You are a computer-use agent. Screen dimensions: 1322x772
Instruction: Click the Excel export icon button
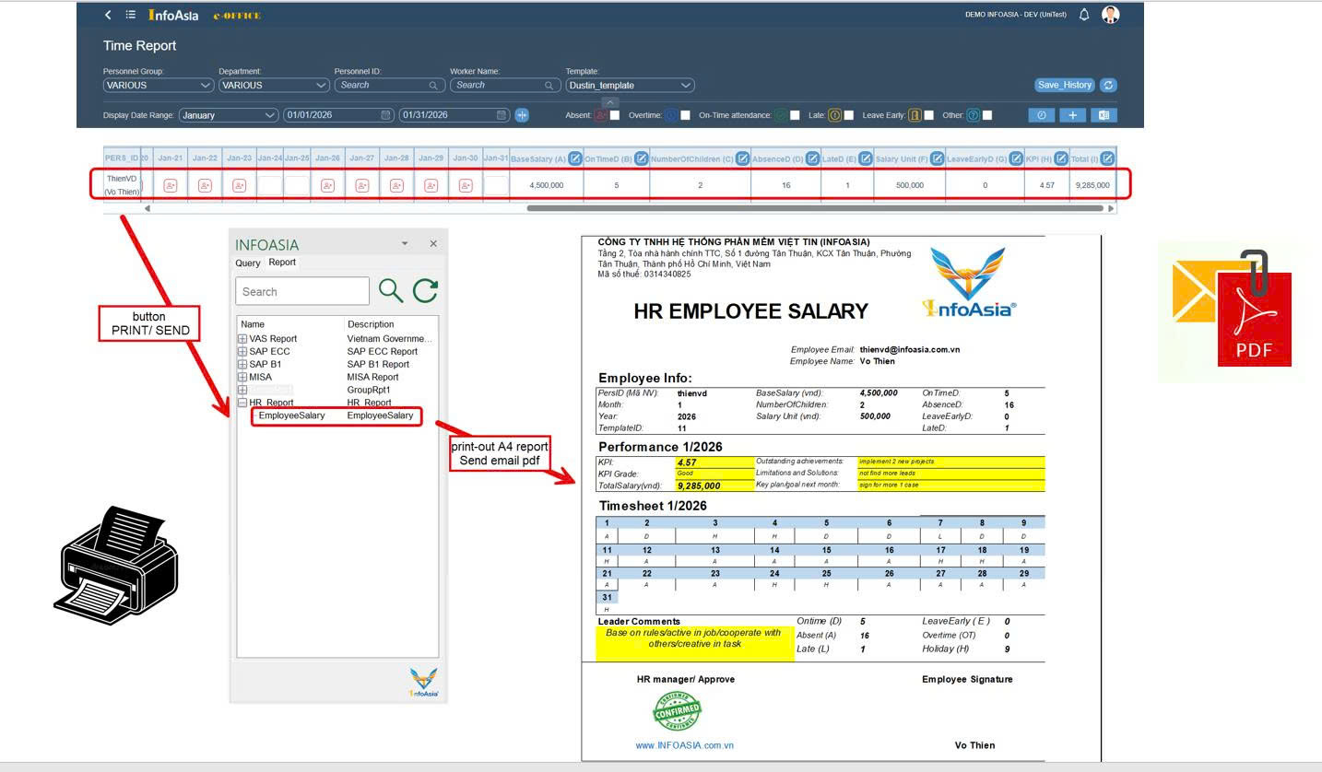1104,115
